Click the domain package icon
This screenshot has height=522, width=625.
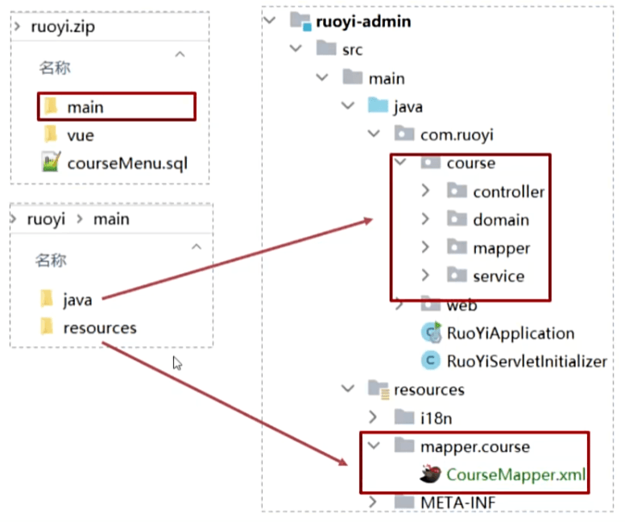(457, 219)
